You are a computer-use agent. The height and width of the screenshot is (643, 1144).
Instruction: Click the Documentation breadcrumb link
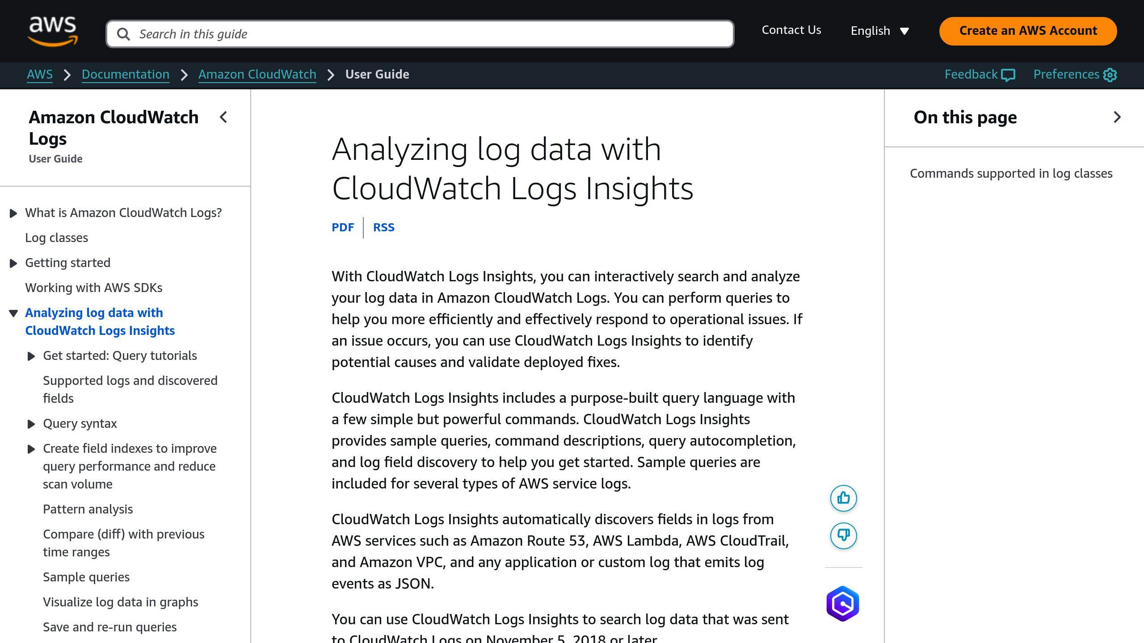[125, 74]
